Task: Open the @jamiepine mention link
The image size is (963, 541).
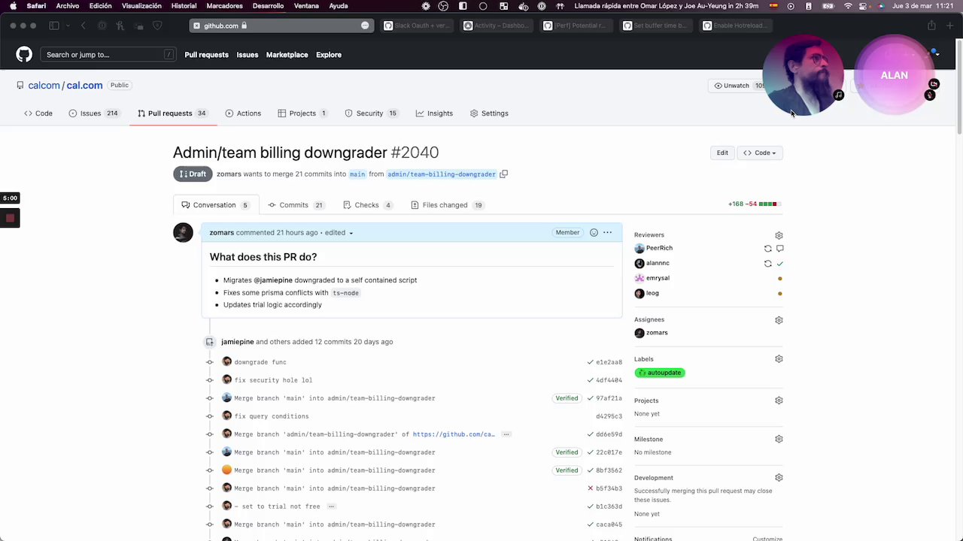Action: point(273,280)
